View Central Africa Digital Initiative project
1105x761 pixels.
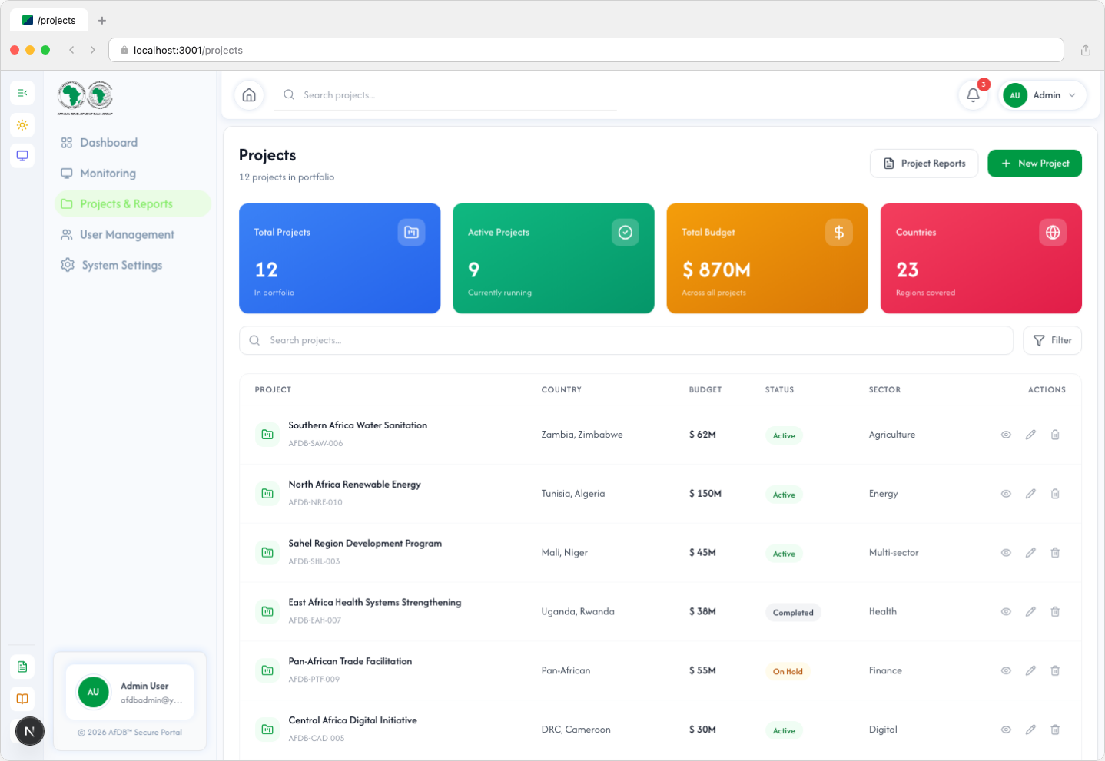click(x=1006, y=730)
